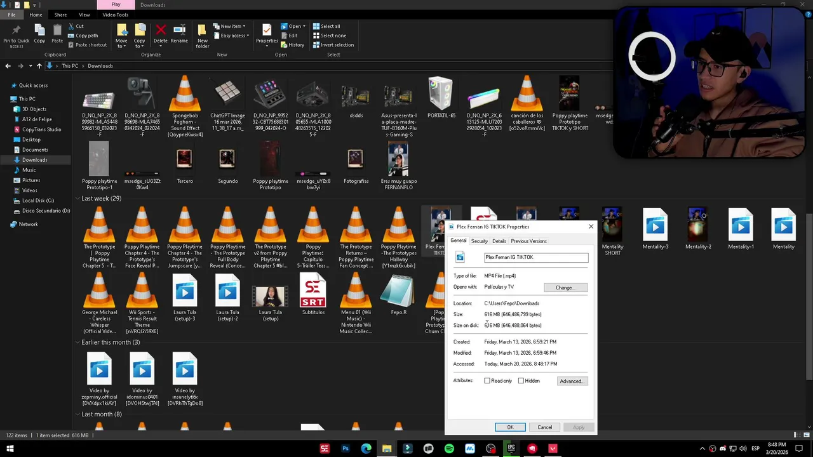This screenshot has height=457, width=813.
Task: Cut the selected file with scissors icon
Action: point(76,26)
